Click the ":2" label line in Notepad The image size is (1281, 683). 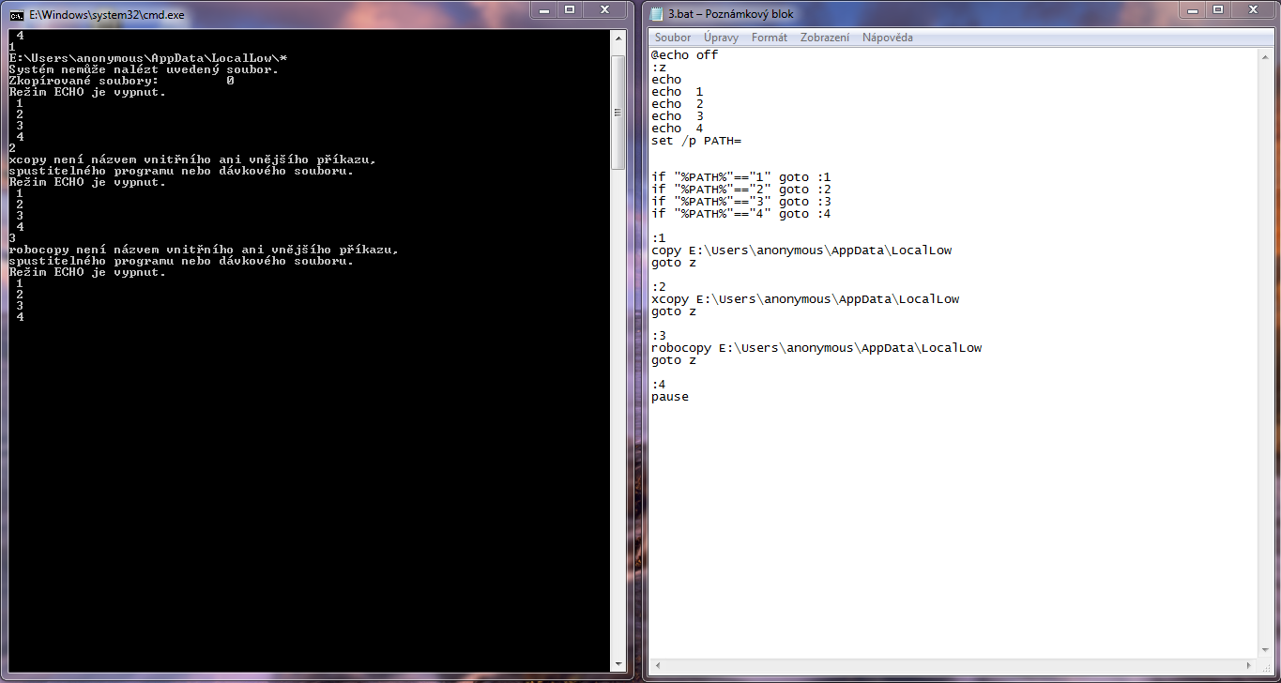click(659, 287)
